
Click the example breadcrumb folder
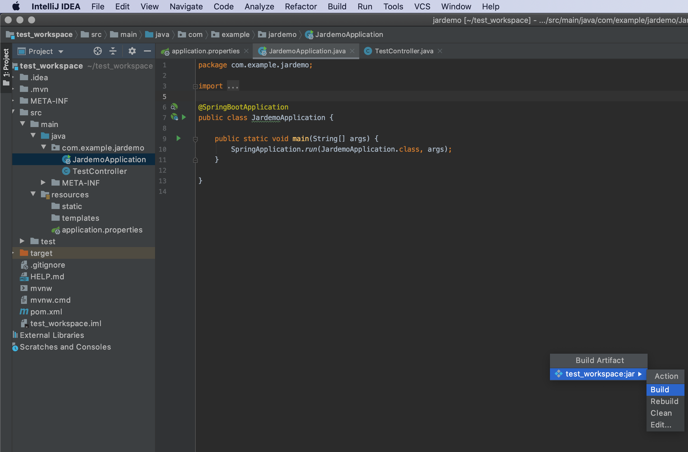231,35
